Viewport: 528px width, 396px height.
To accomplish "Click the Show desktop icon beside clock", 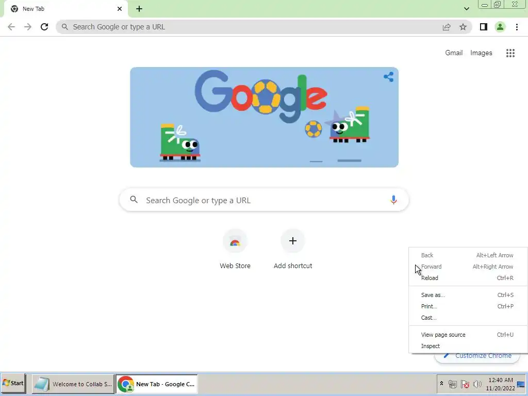I will (521, 384).
